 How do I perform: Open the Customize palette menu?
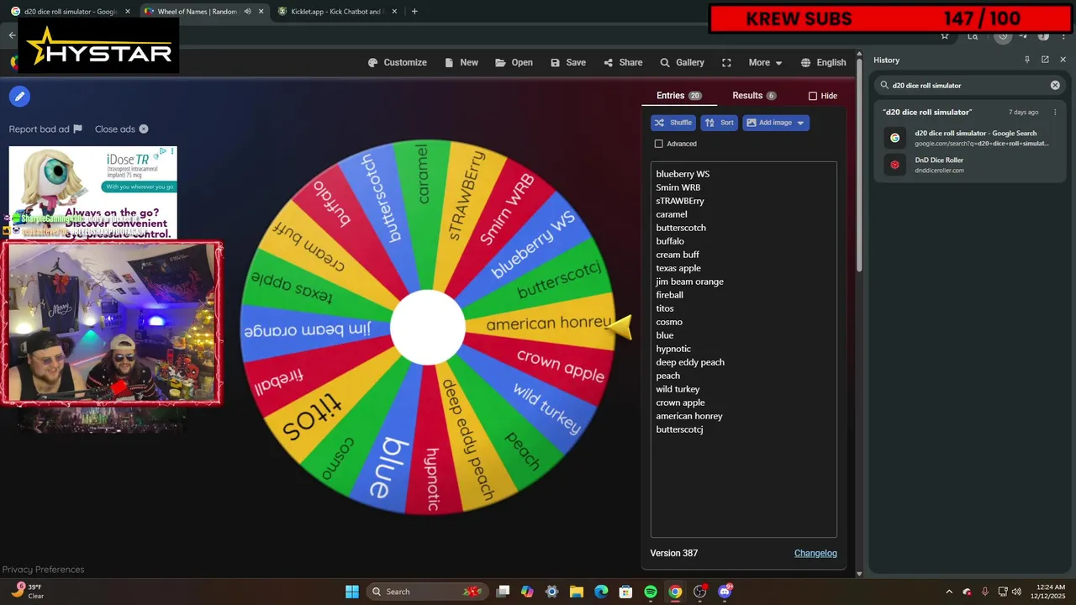tap(397, 62)
